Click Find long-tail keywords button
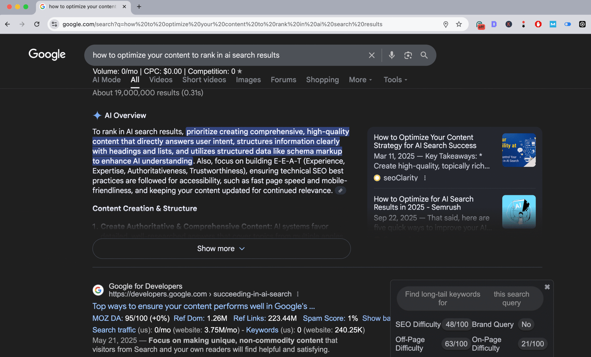The image size is (591, 357). 443,298
